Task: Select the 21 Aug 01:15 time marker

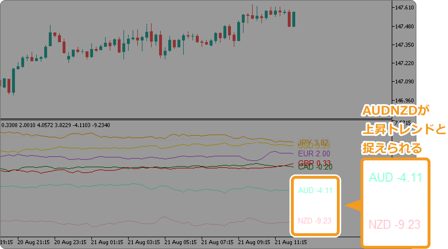Action: click(107, 242)
